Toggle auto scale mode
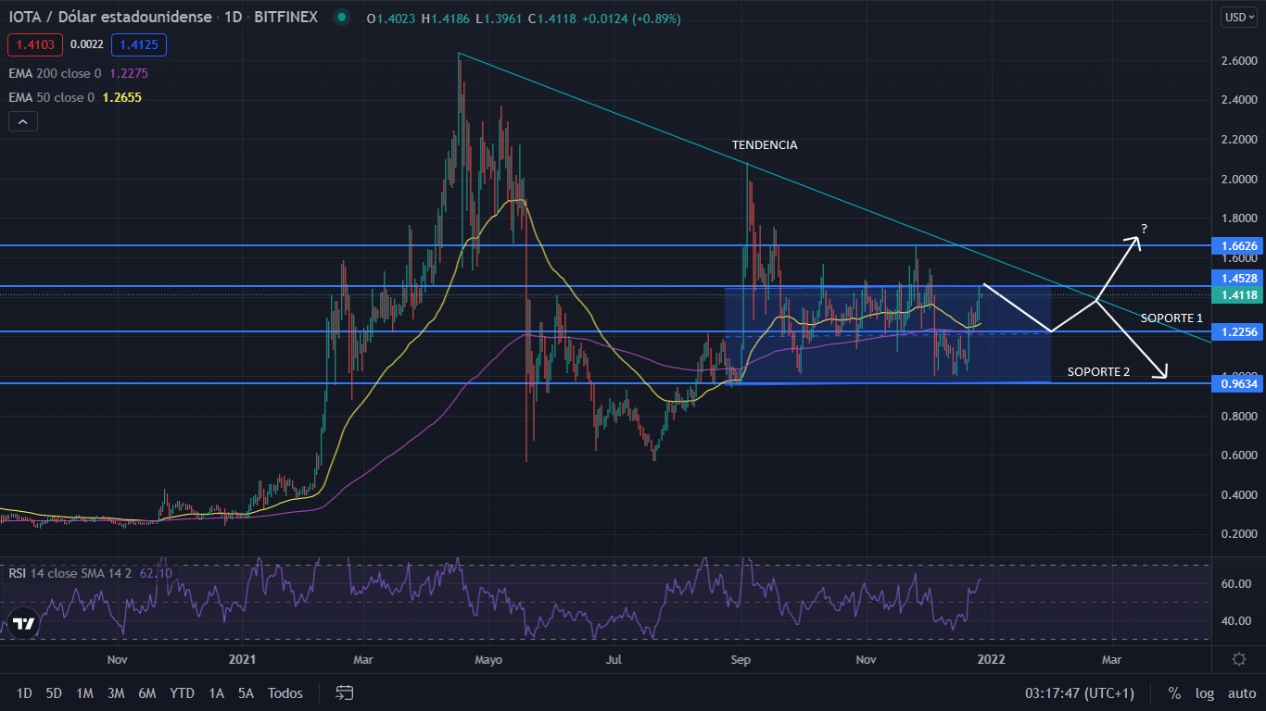 [1241, 692]
